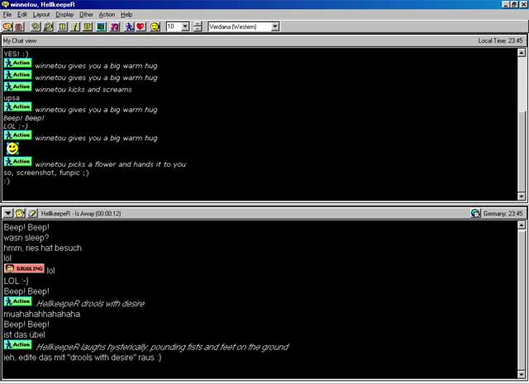Click the hand icon beside HellkeepeR name
The image size is (529, 384).
coord(21,213)
